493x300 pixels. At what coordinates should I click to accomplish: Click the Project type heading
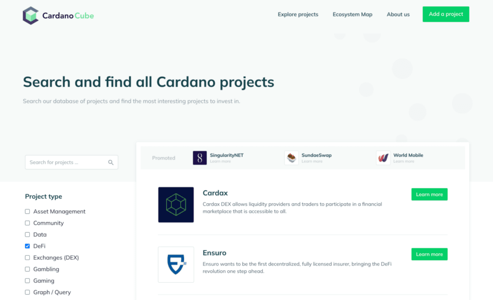coord(43,197)
